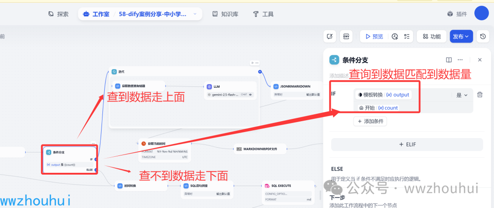Image resolution: width=494 pixels, height=208 pixels.
Task: Click the 时间转换 code icon
Action: coord(120,186)
